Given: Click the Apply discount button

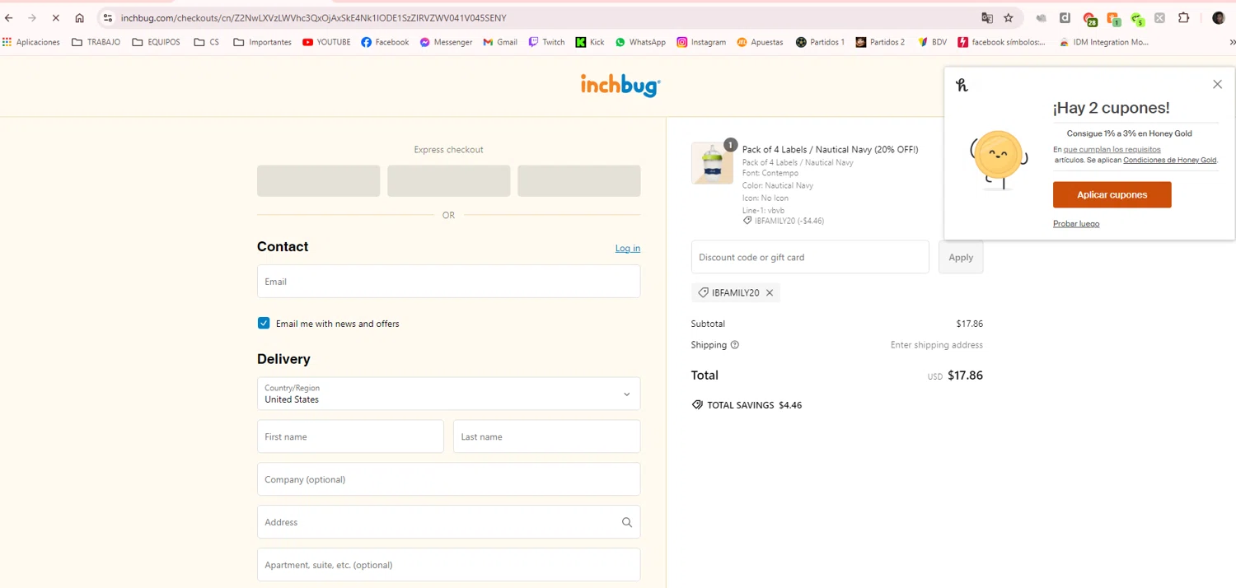Looking at the screenshot, I should pyautogui.click(x=961, y=257).
